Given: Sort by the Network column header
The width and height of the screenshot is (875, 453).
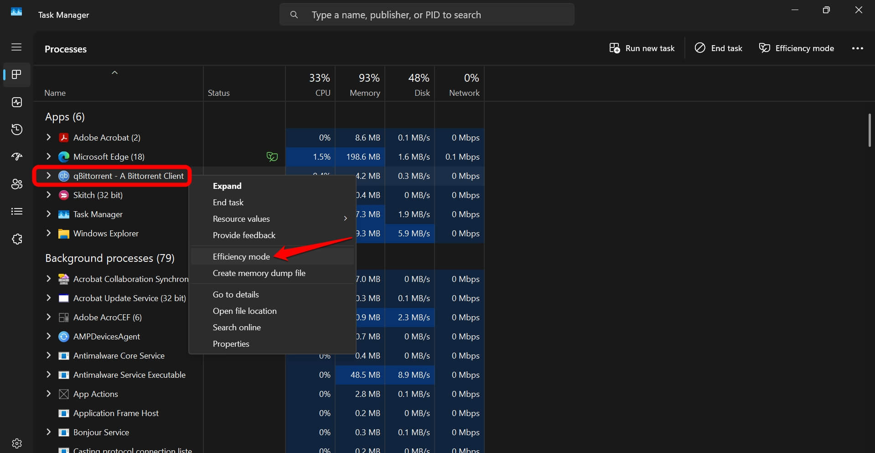Looking at the screenshot, I should pyautogui.click(x=460, y=83).
